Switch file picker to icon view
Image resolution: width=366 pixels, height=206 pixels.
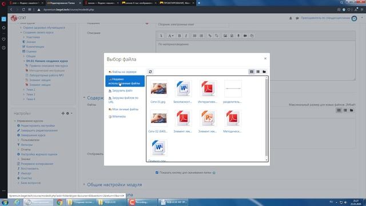pyautogui.click(x=252, y=72)
